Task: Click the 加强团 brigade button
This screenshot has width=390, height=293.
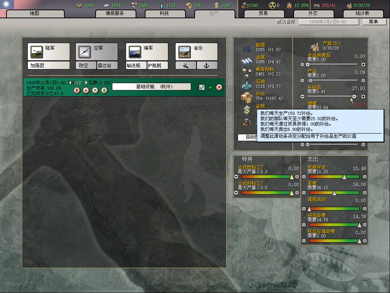Action: [49, 66]
